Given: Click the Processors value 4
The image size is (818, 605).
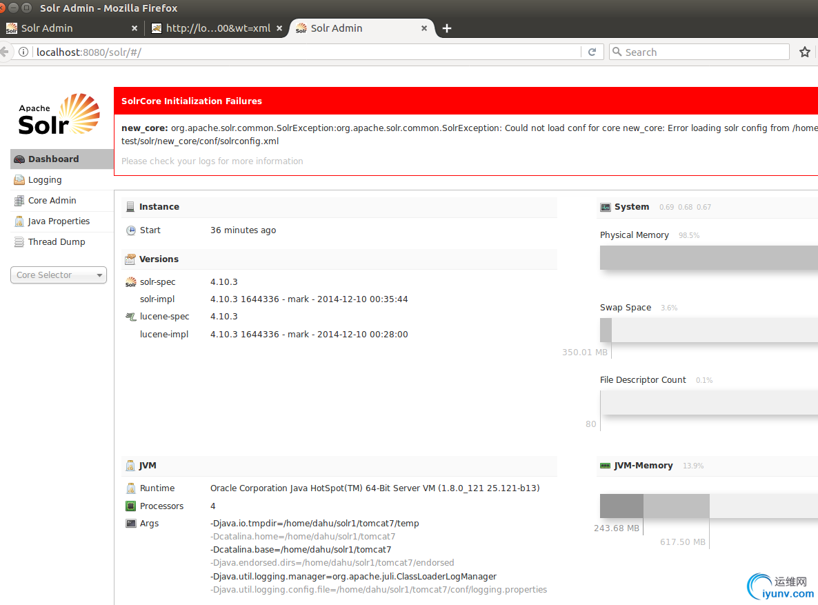Looking at the screenshot, I should click(213, 506).
